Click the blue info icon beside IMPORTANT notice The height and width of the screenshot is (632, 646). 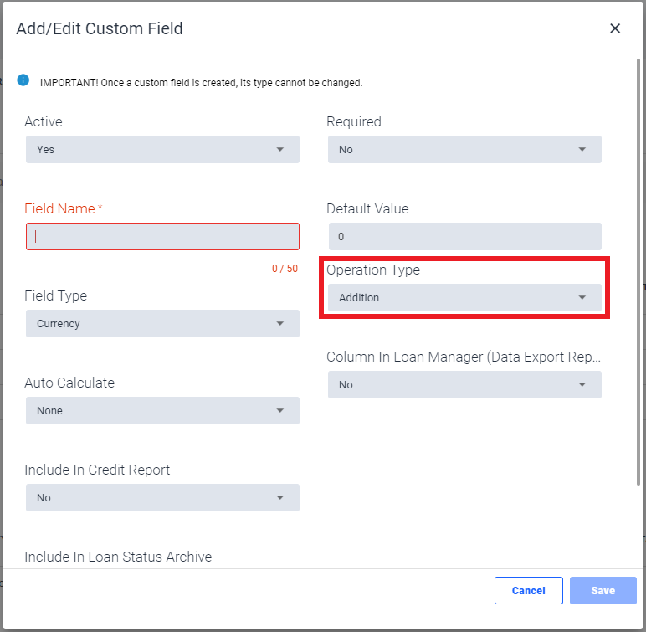23,80
